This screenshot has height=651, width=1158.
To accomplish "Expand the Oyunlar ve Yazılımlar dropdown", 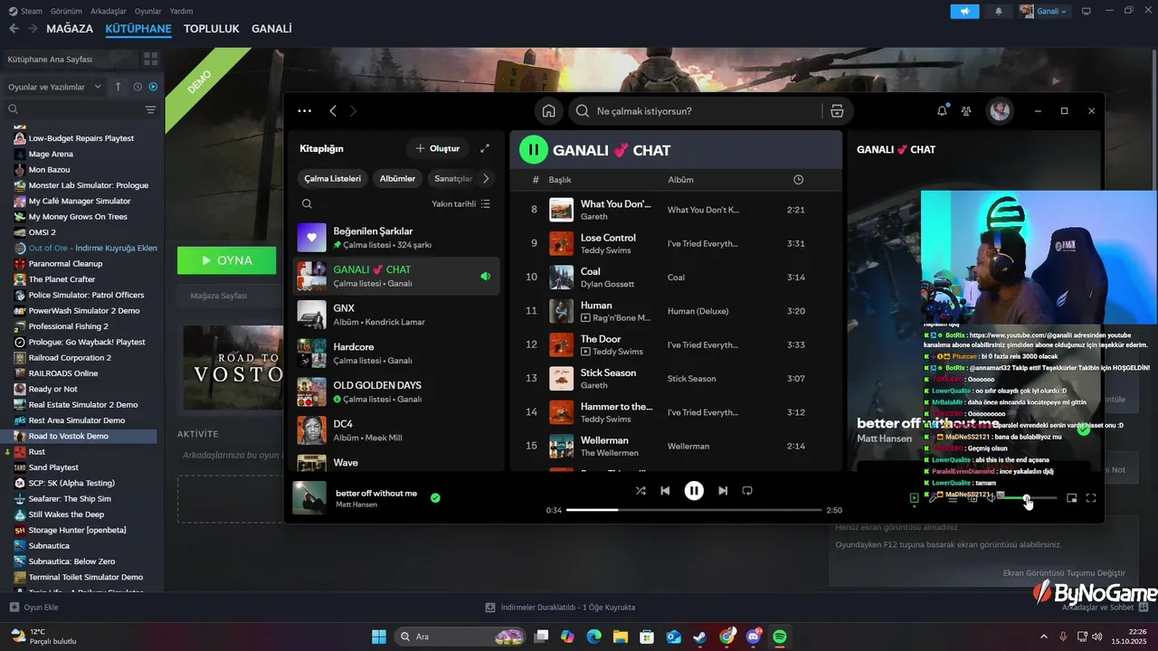I will [55, 87].
